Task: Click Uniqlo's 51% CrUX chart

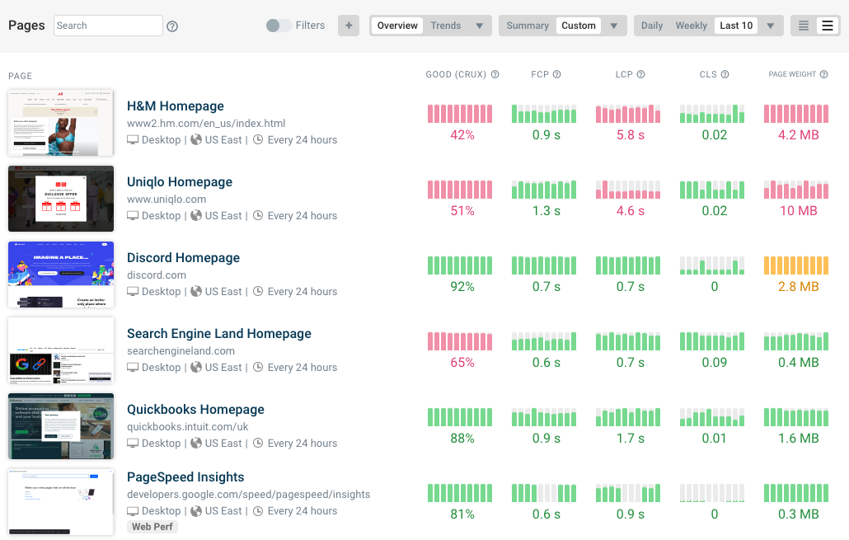Action: pyautogui.click(x=460, y=190)
